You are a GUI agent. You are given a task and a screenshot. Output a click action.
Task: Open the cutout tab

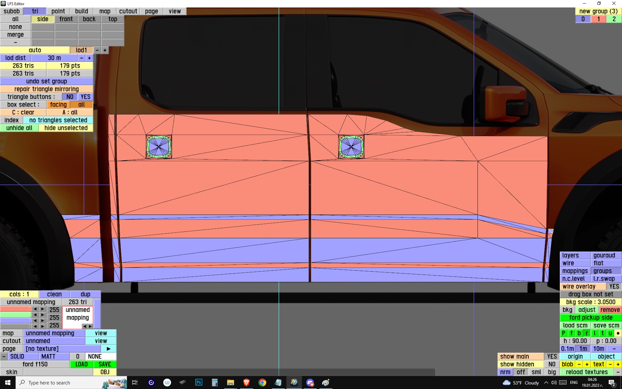coord(128,11)
